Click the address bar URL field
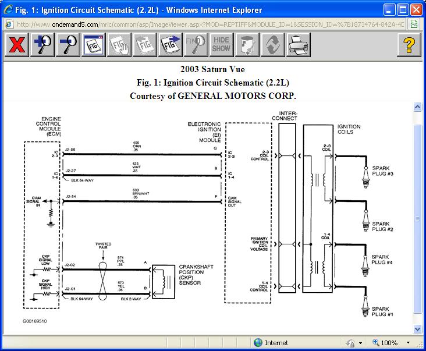Image resolution: width=426 pixels, height=351 pixels. pos(204,24)
